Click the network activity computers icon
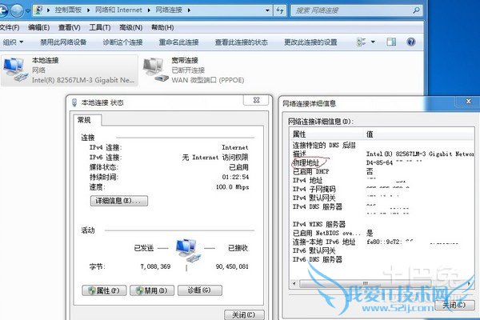Viewport: 480px width, 320px height. [188, 251]
